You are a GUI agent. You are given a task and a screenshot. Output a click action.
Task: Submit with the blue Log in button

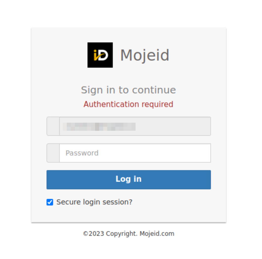tap(129, 180)
